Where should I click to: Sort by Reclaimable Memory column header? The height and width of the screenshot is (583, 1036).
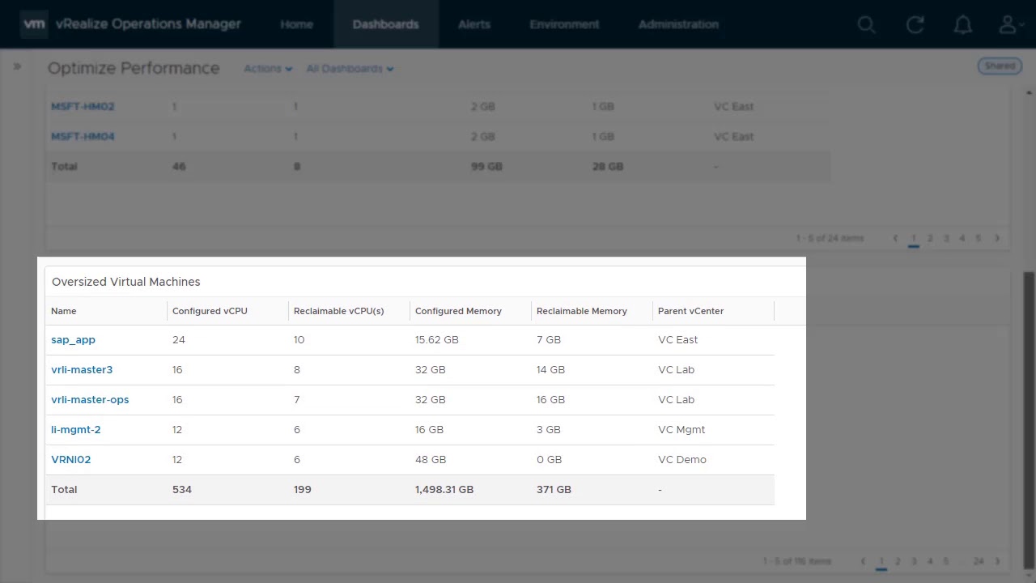[x=581, y=311]
